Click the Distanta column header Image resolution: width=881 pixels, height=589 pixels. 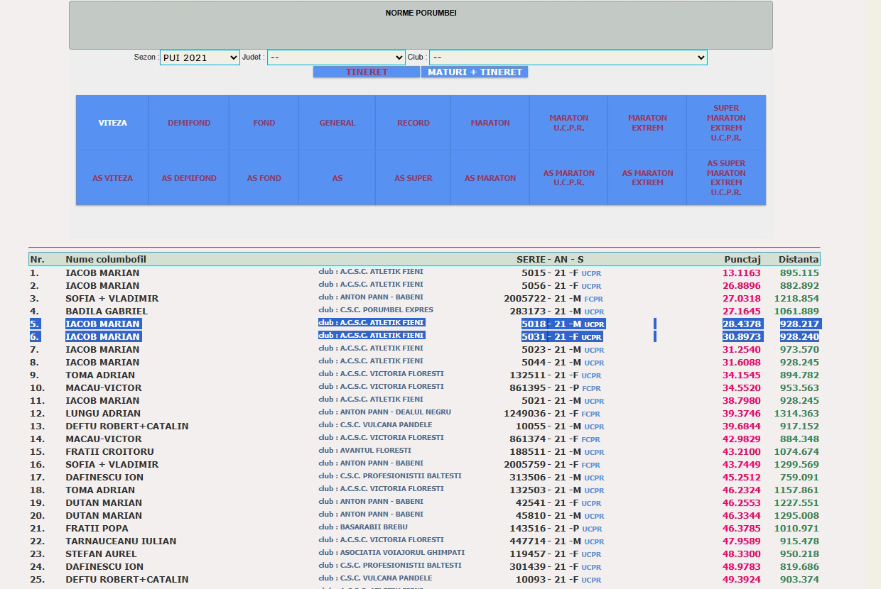(798, 260)
